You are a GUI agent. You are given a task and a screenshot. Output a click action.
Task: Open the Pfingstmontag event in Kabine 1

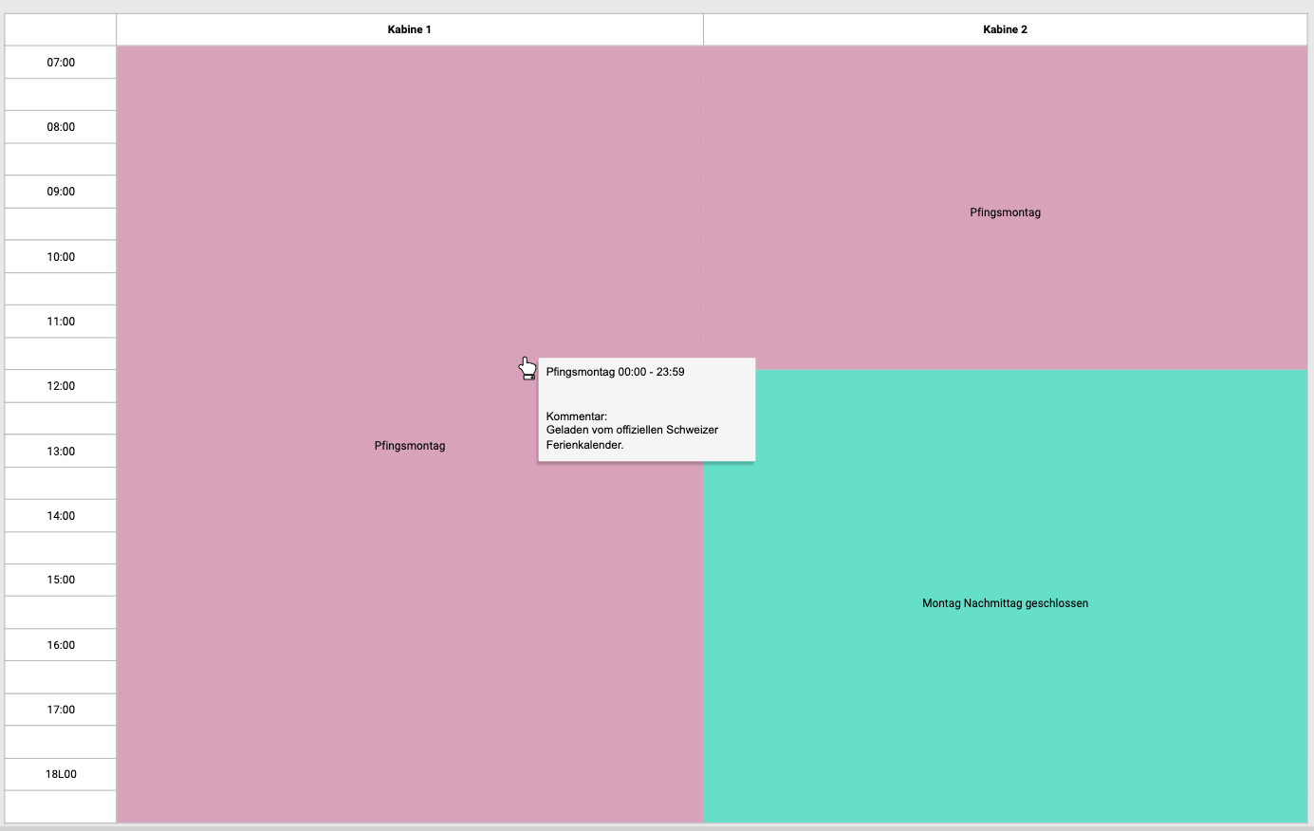click(x=409, y=446)
